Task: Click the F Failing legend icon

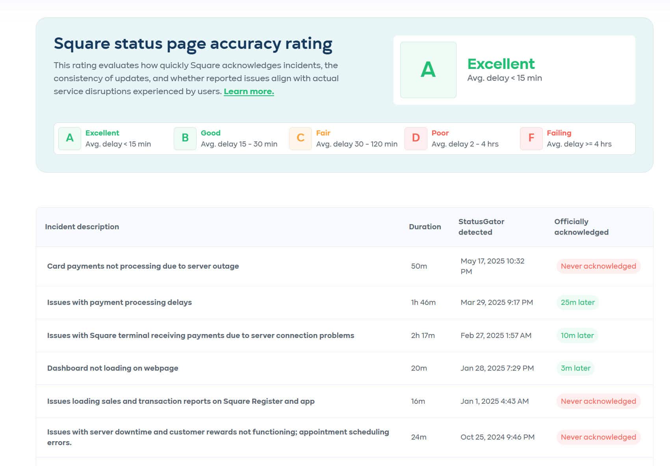Action: [531, 138]
